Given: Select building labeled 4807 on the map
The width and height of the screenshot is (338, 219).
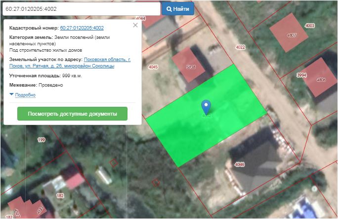Looking at the screenshot, I should pyautogui.click(x=292, y=35).
